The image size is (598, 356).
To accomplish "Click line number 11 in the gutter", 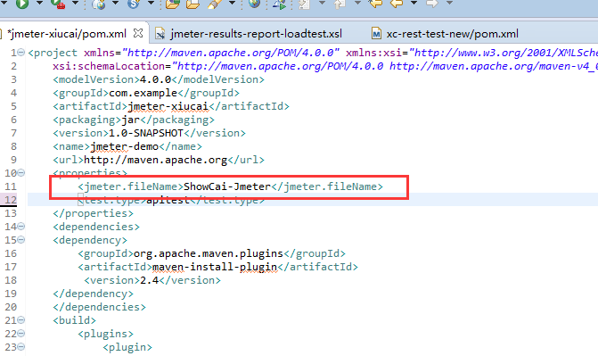I will pos(11,186).
